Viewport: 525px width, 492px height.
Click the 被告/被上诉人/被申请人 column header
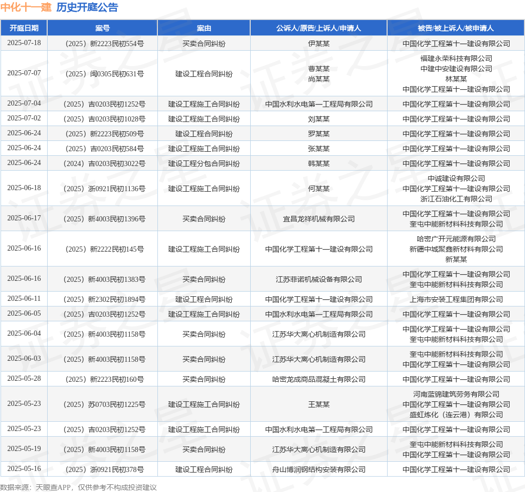coord(456,28)
